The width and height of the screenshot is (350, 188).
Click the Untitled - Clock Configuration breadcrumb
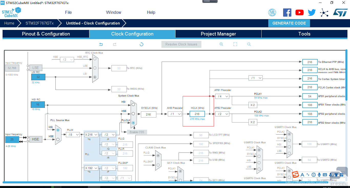93,23
